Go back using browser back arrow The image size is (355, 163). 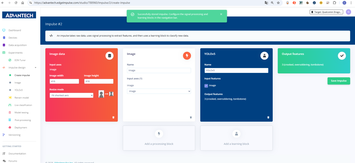(x=3, y=3)
